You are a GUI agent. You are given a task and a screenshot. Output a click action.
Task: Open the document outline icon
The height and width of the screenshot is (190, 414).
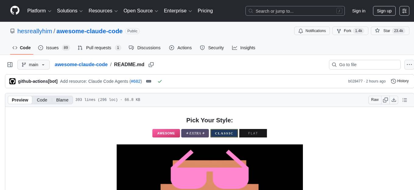[x=405, y=100]
